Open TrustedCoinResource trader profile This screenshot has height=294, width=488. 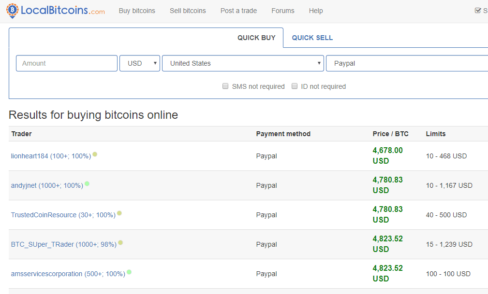point(63,215)
